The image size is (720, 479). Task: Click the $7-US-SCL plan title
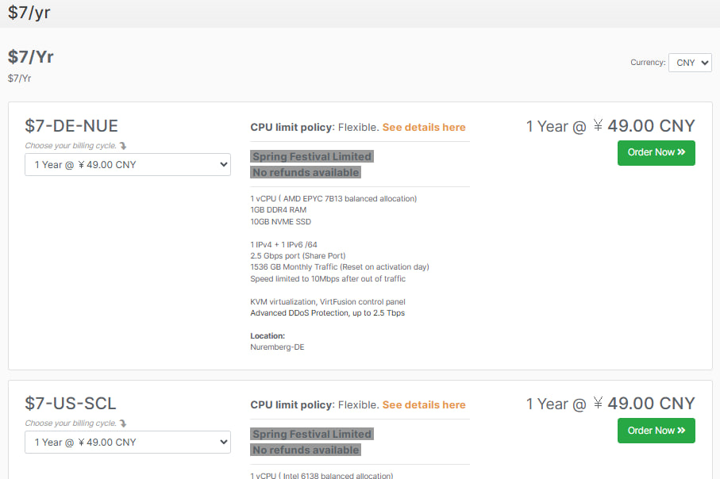tap(71, 404)
